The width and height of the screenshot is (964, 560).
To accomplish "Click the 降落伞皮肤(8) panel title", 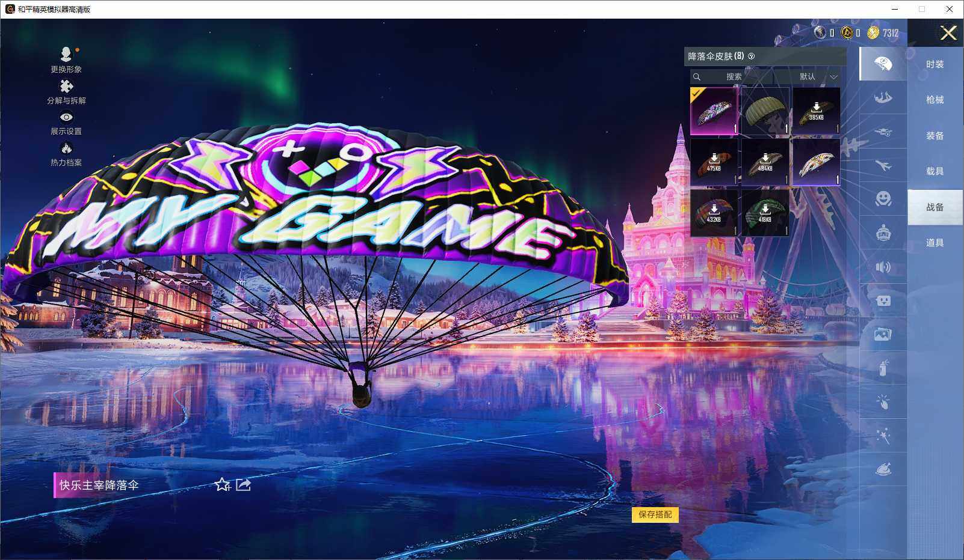I will [x=716, y=56].
